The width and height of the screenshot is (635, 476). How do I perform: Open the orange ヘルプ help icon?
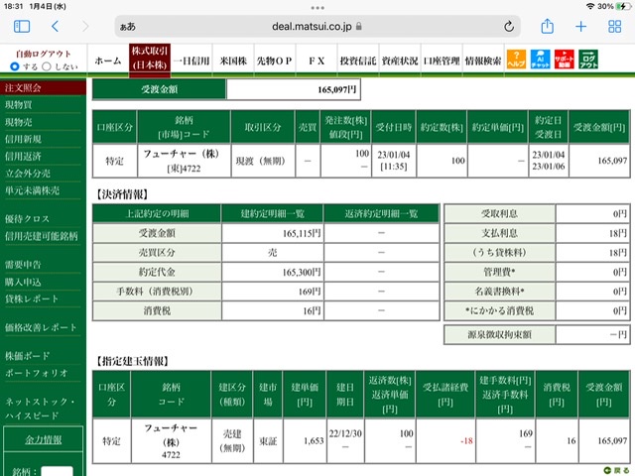pos(516,59)
